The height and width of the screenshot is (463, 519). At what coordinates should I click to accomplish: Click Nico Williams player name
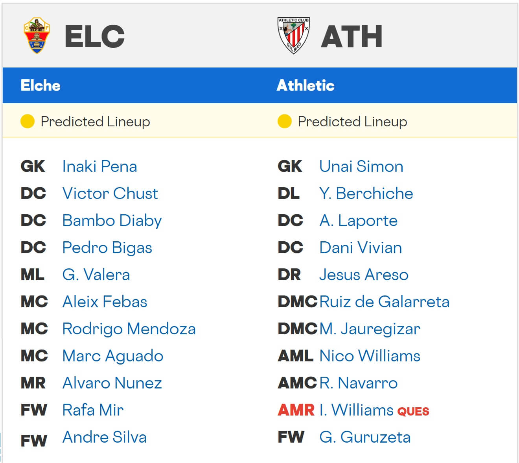[370, 356]
